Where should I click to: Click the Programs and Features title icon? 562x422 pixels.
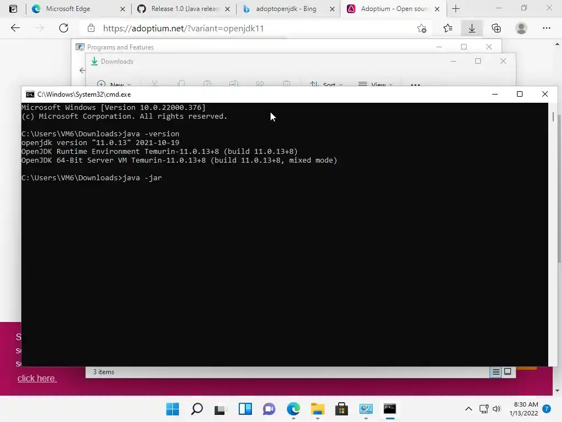(80, 47)
